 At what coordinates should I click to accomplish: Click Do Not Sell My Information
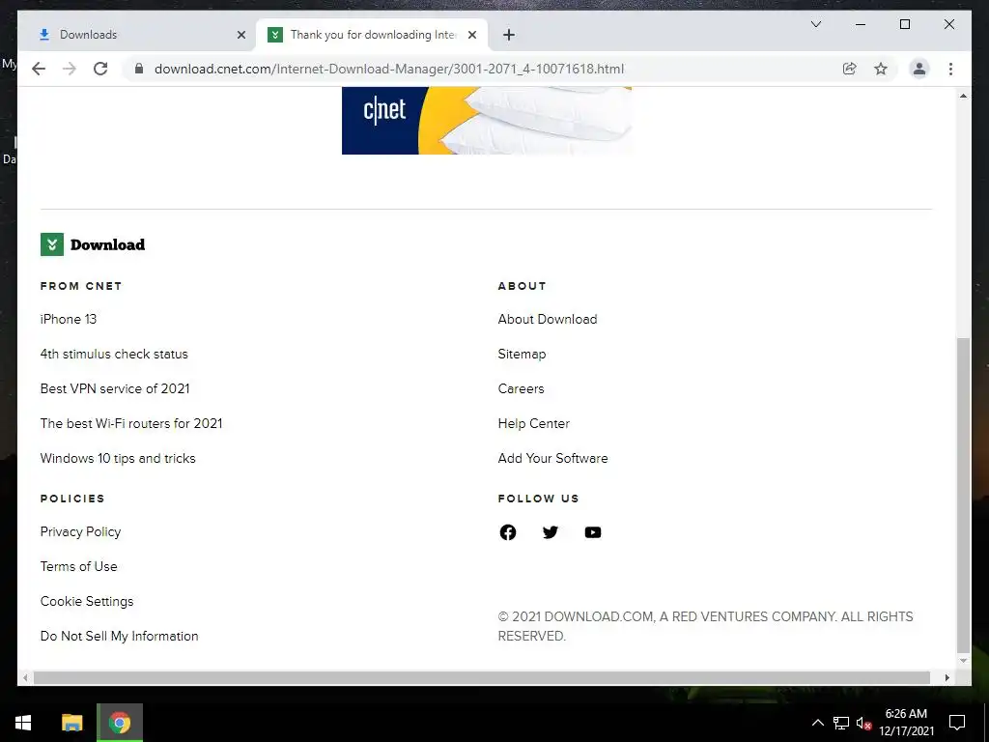(x=119, y=636)
